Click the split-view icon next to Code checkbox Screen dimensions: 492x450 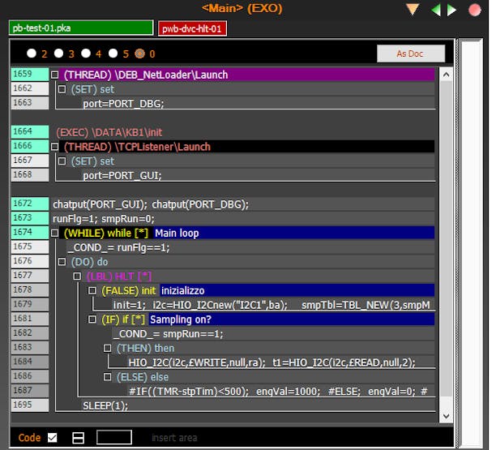coord(78,438)
